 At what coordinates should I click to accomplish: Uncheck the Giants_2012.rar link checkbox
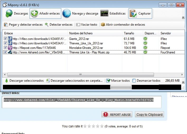coord(5,38)
